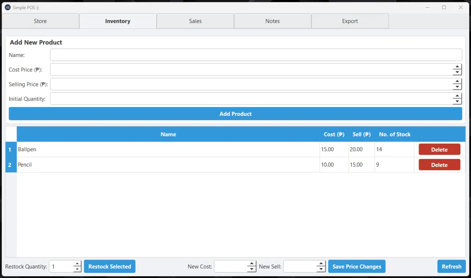The image size is (471, 278).
Task: Select row header number 2
Action: 11,165
